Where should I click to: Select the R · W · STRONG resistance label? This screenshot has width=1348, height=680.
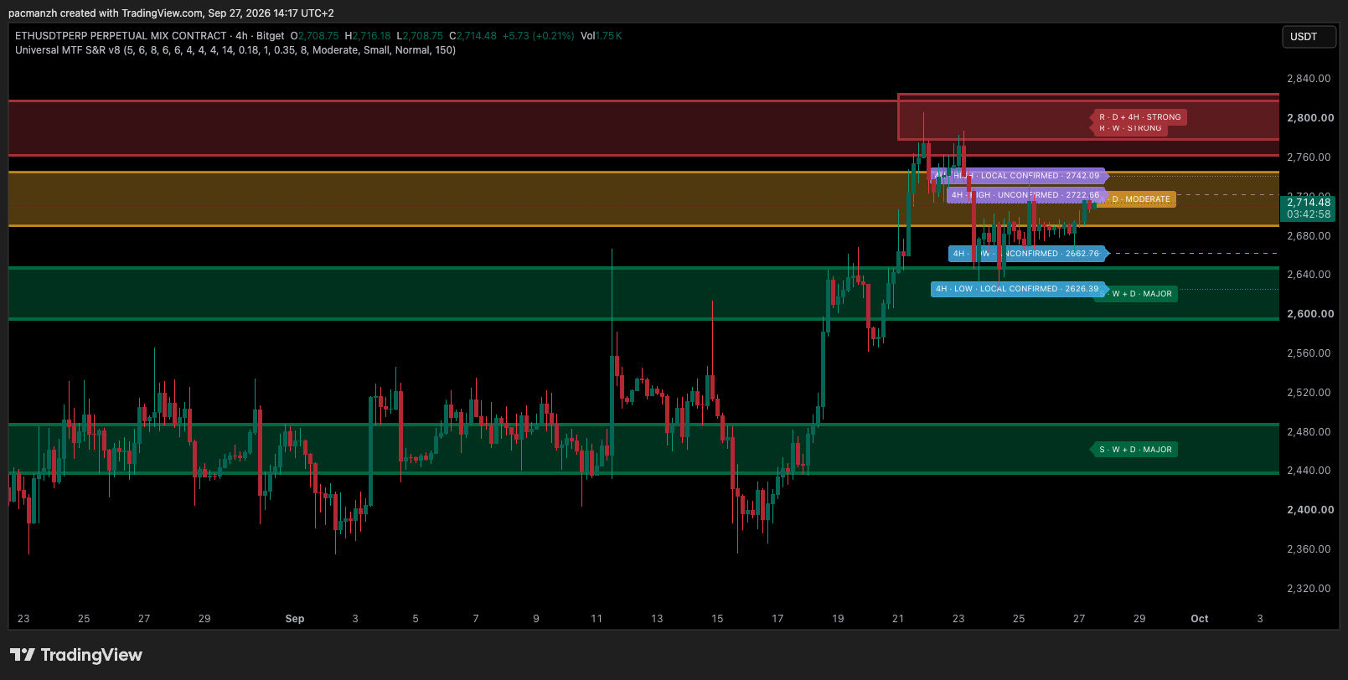pyautogui.click(x=1130, y=129)
